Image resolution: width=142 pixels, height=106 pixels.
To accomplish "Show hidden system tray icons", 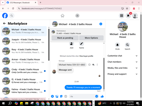I will pyautogui.click(x=111, y=103).
